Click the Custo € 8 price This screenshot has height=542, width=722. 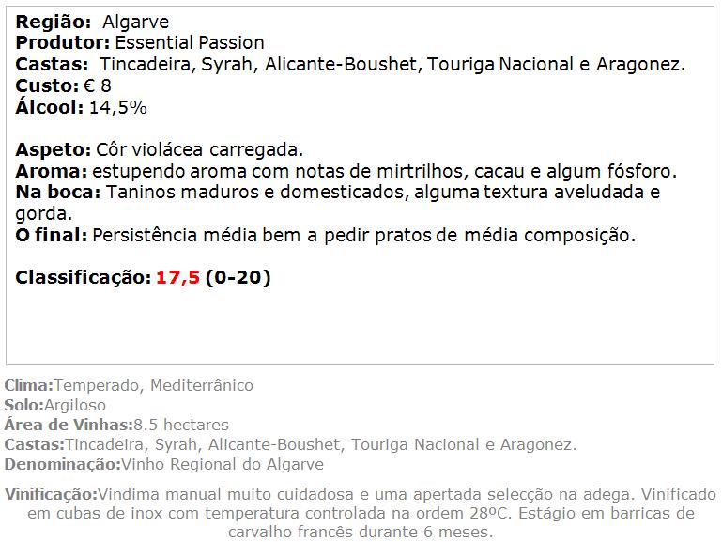click(63, 85)
